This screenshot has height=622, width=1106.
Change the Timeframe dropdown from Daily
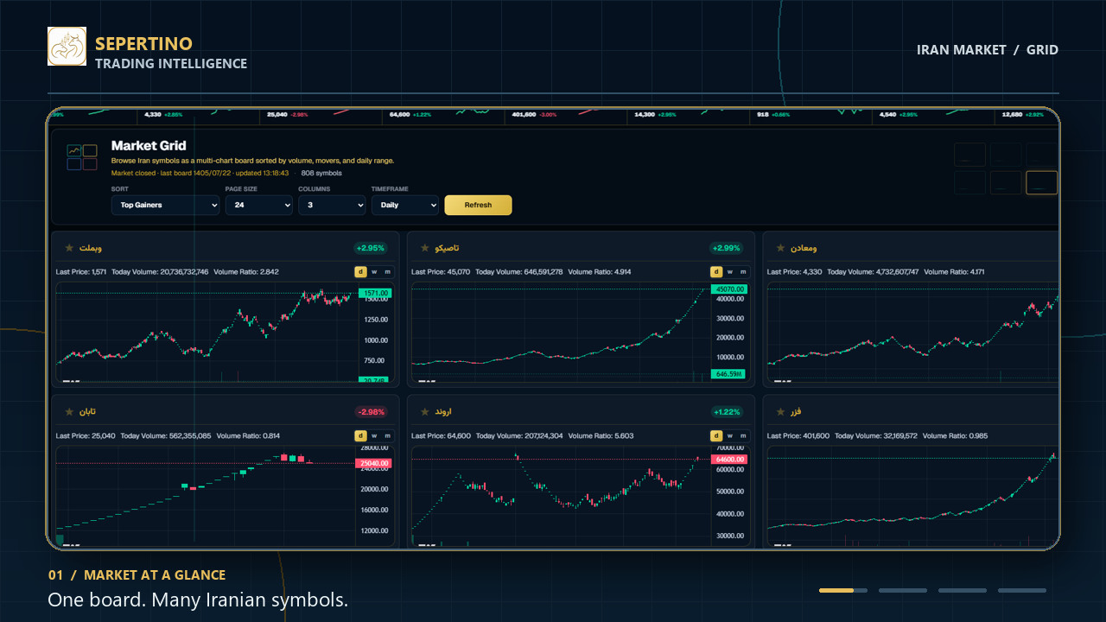(x=405, y=205)
